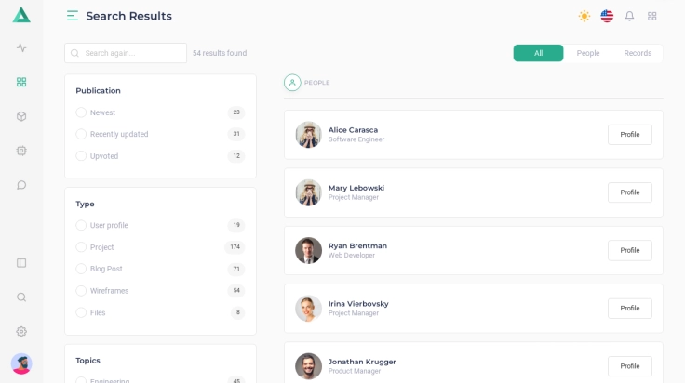View Ryan Brentman's Profile
This screenshot has height=383, width=685.
tap(629, 250)
